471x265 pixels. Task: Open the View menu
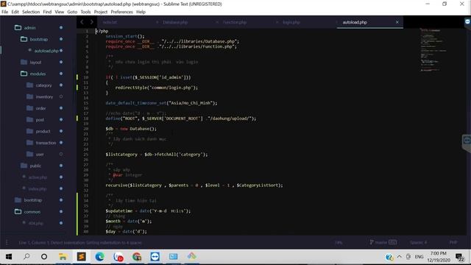tap(59, 12)
